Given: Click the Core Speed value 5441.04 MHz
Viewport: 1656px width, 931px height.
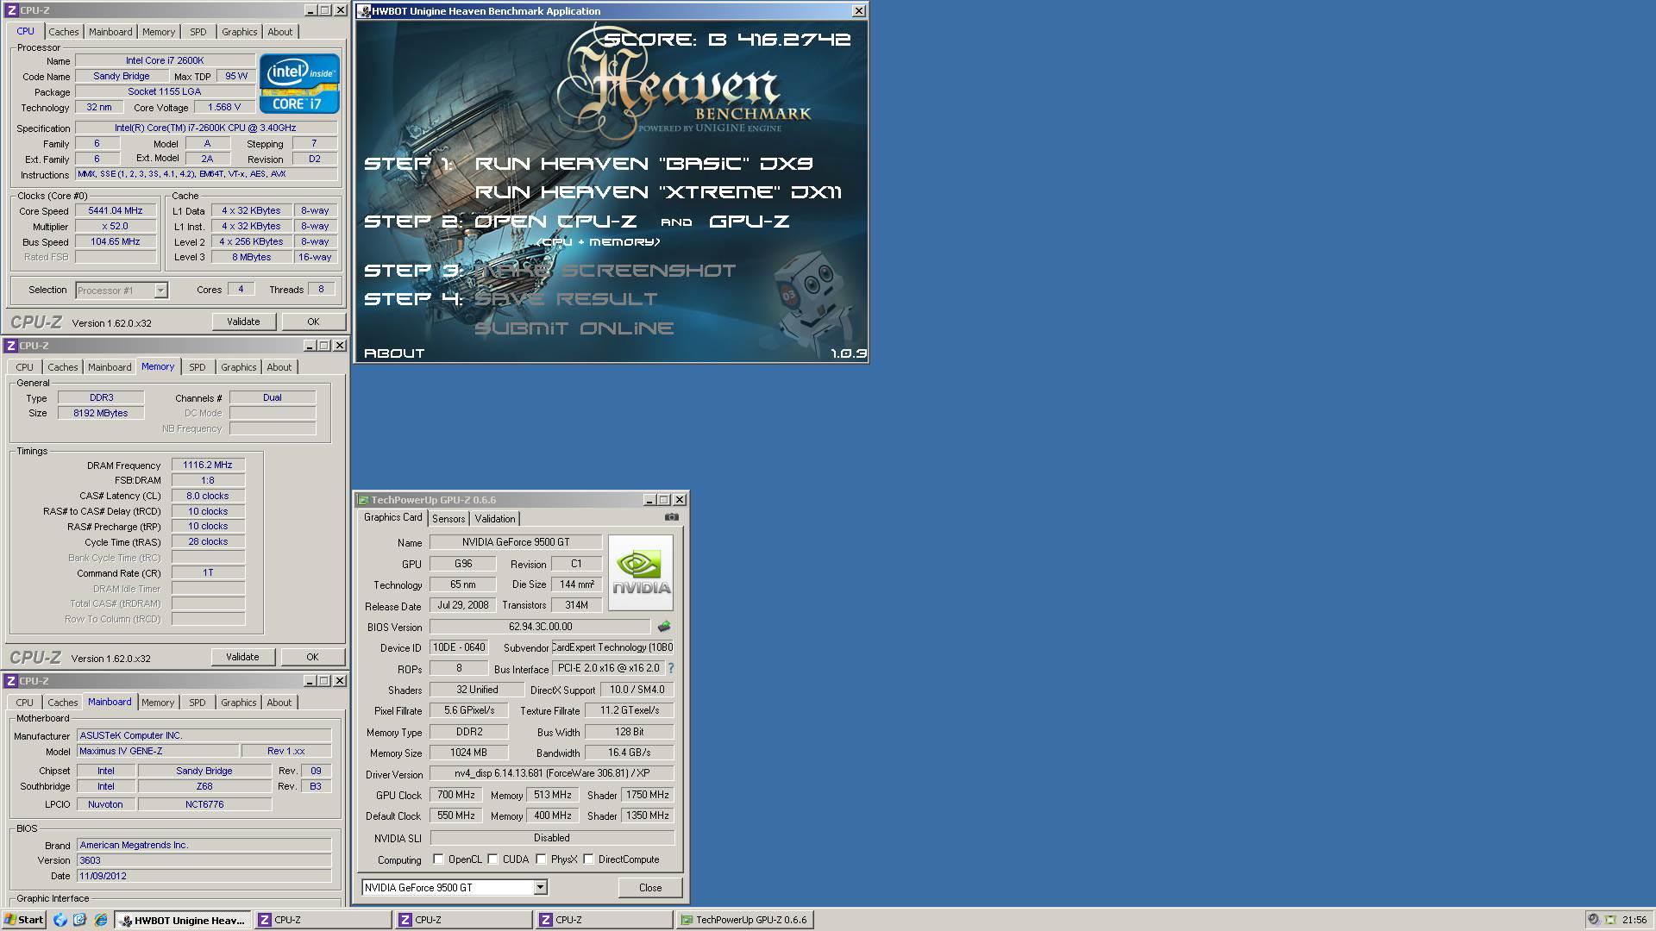Looking at the screenshot, I should click(116, 210).
